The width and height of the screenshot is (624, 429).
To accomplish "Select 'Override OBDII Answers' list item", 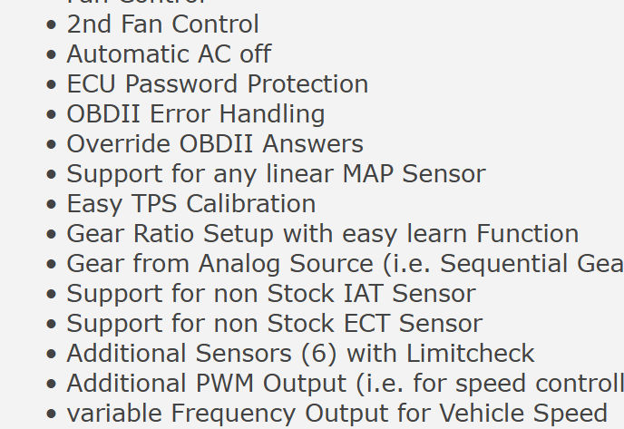I will point(214,144).
